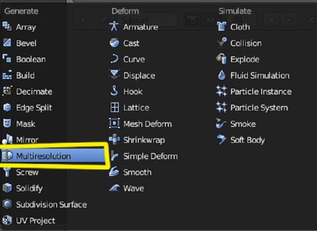
Task: Collapse the Subsurf modifier panel triangle
Action: click(x=84, y=20)
